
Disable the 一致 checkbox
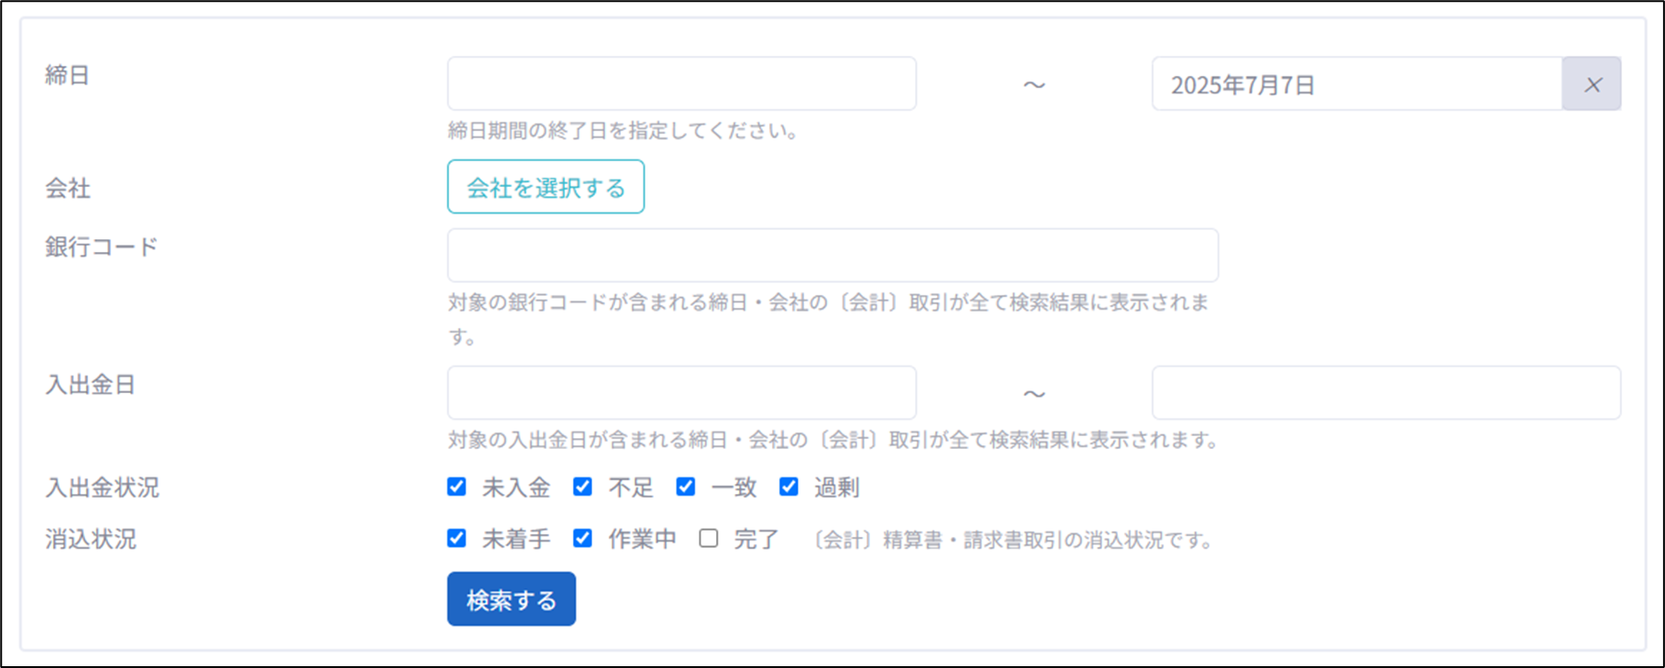[x=686, y=487]
